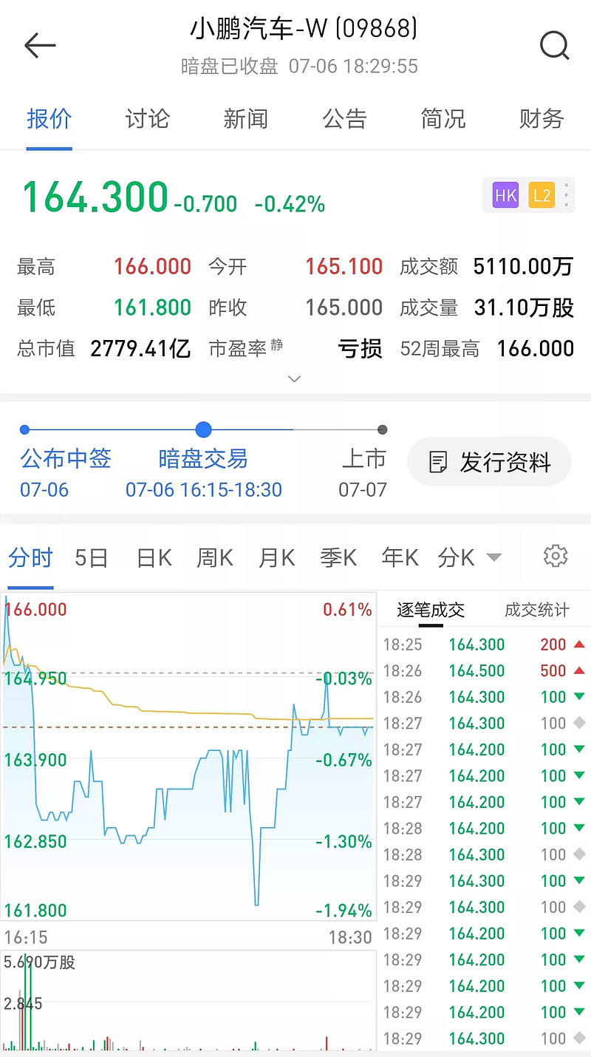Open the three-dot menu beside L2
591x1057 pixels.
pos(567,195)
